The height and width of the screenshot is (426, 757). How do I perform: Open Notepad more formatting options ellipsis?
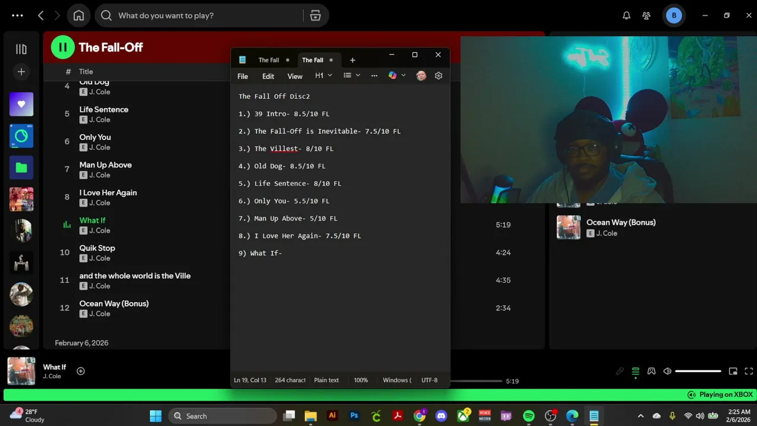(374, 76)
